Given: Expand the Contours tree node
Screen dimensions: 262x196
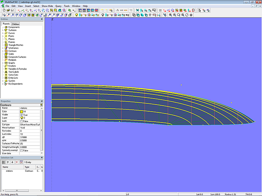Looking at the screenshot, I should pyautogui.click(x=3, y=51).
